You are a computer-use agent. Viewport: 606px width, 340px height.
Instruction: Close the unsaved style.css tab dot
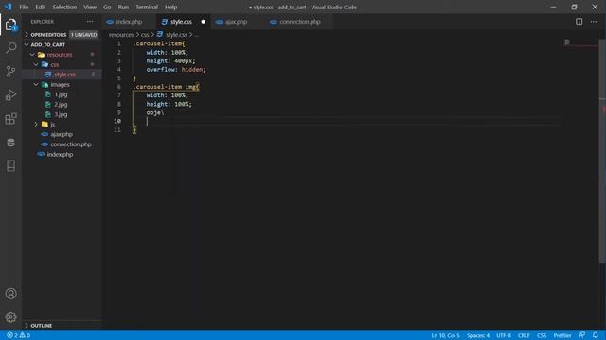(204, 22)
